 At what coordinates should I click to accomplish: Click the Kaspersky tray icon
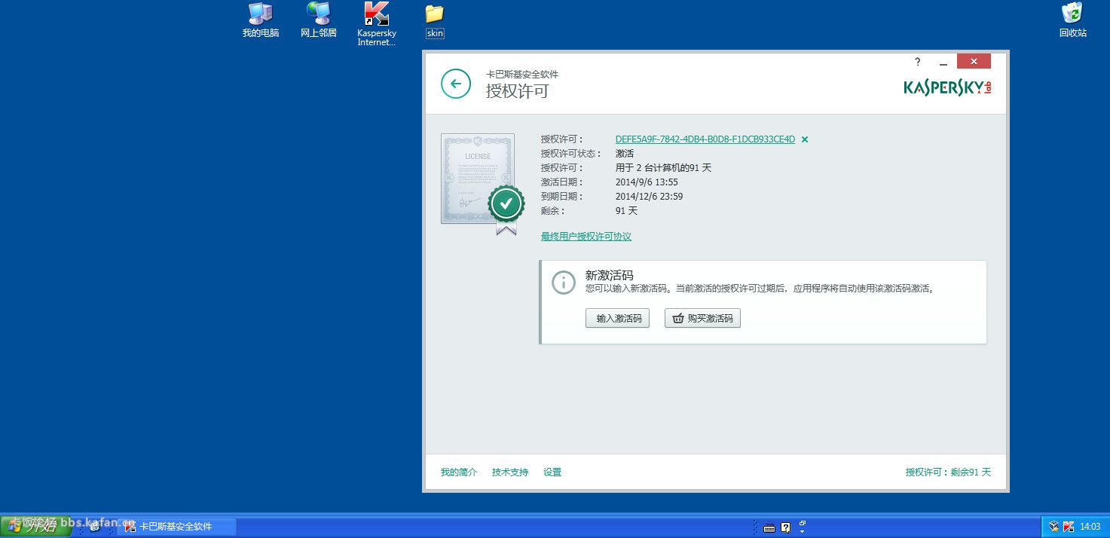pyautogui.click(x=1068, y=527)
